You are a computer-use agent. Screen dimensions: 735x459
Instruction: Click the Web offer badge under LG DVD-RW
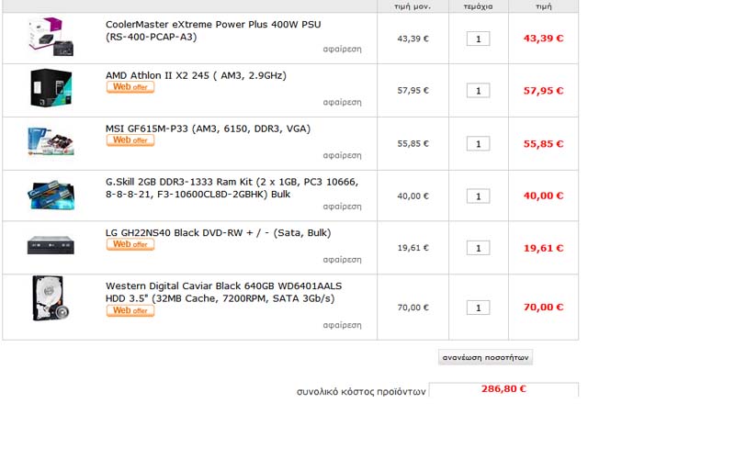coord(130,244)
